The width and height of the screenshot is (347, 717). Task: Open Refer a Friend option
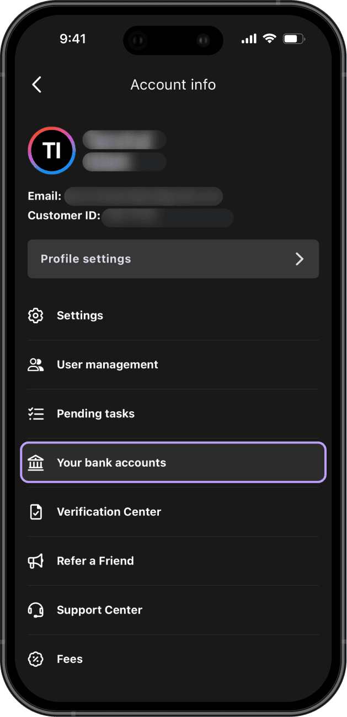coord(173,561)
